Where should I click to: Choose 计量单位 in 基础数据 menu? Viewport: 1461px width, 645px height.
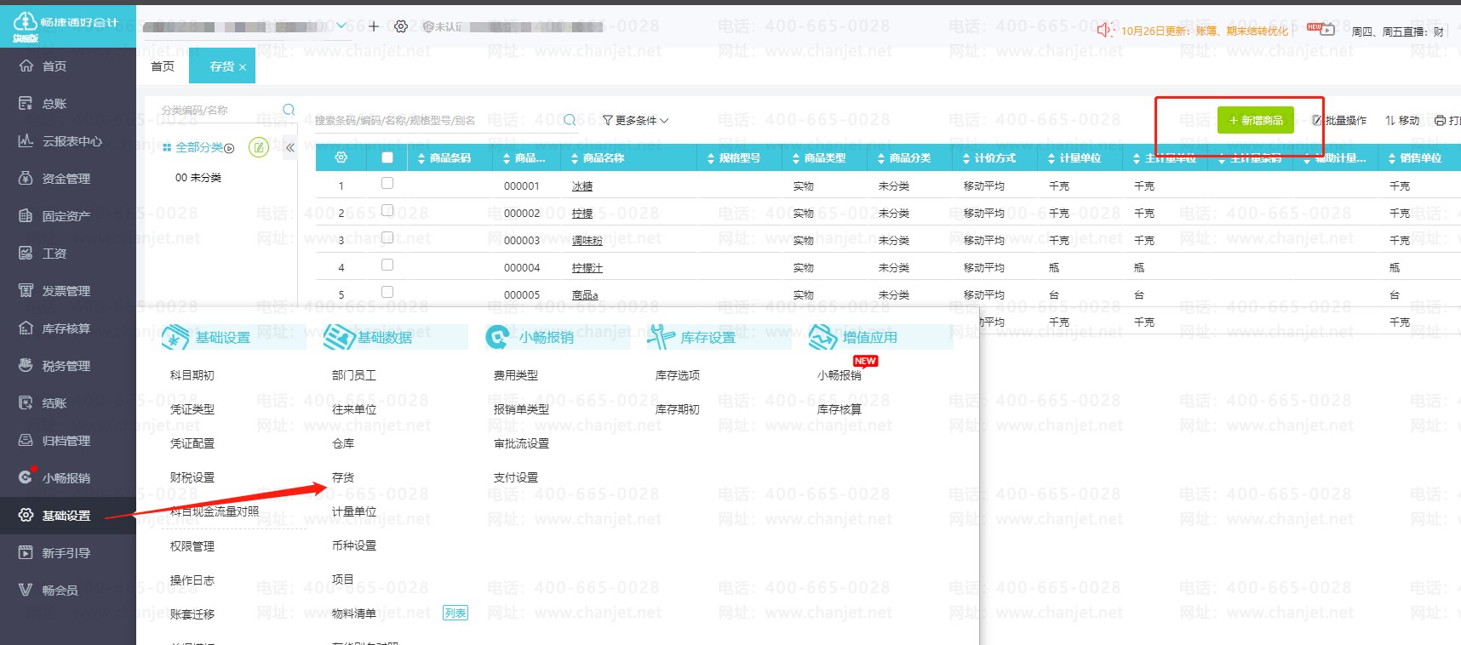coord(354,511)
